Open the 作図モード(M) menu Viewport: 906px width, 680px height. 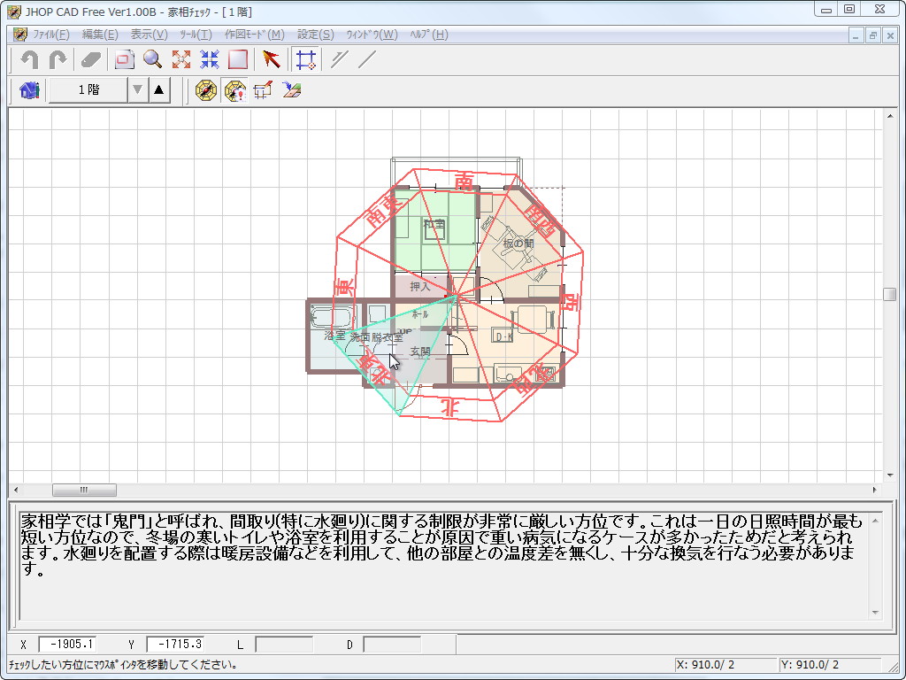(254, 35)
